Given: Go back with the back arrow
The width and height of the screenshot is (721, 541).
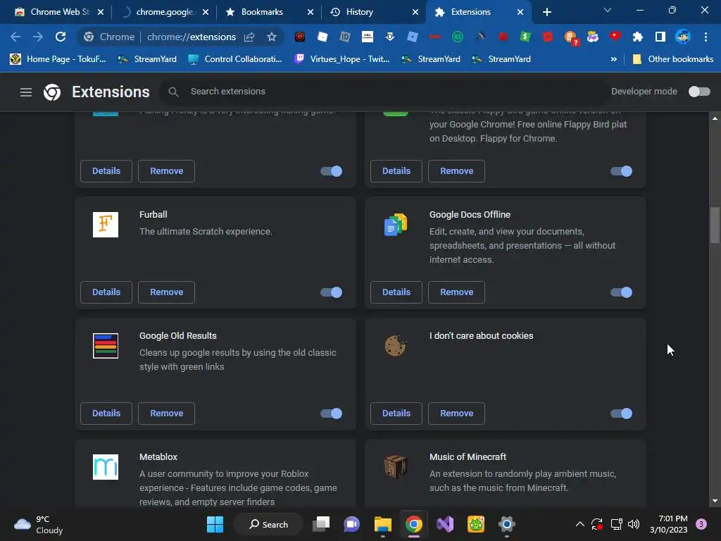Looking at the screenshot, I should click(15, 37).
